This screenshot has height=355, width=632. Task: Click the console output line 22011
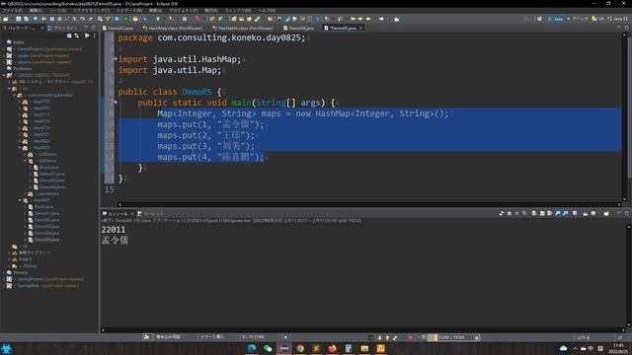[114, 230]
